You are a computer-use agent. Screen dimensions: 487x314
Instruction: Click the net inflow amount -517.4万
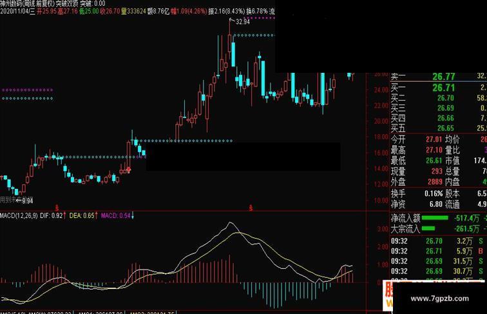coord(467,218)
